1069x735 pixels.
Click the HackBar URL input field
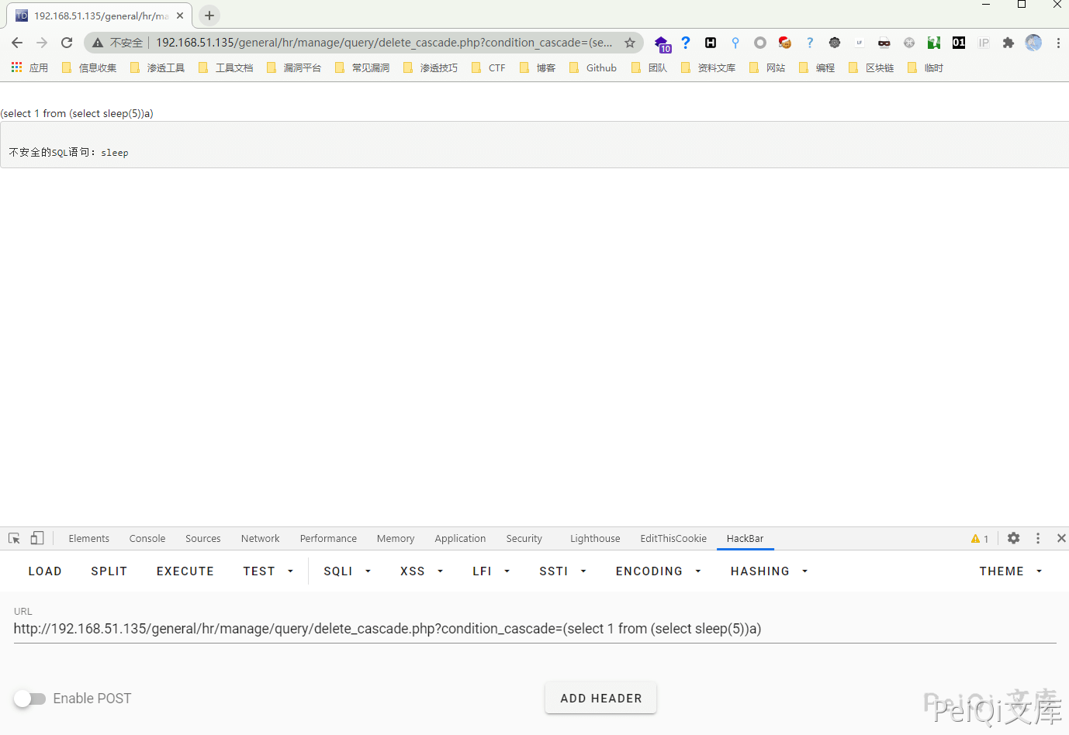[535, 629]
